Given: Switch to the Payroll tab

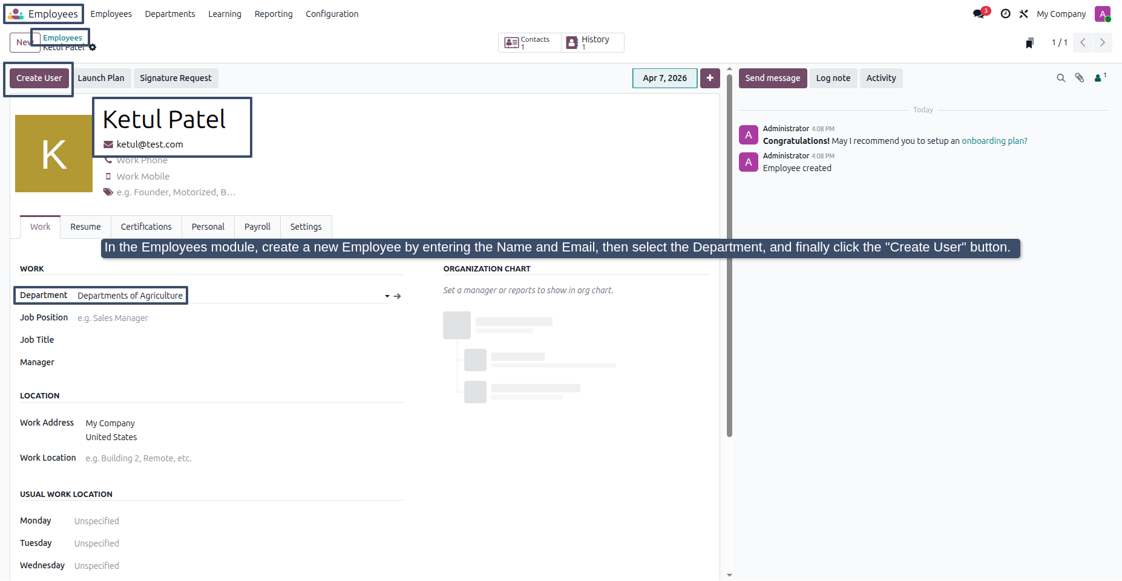Looking at the screenshot, I should [257, 227].
